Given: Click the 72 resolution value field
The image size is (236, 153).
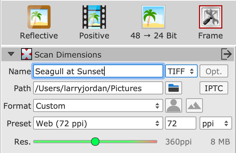Looking at the screenshot, I should pos(181,123).
